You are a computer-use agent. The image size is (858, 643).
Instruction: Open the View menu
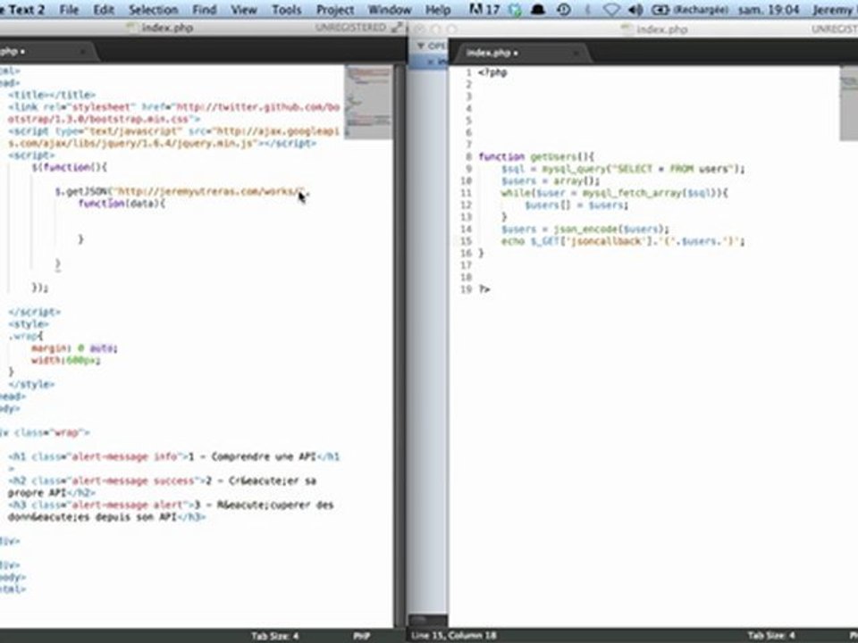[244, 9]
